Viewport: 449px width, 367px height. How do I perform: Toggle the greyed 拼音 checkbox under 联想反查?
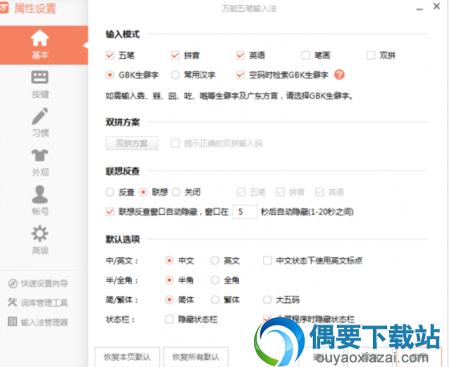pos(280,192)
